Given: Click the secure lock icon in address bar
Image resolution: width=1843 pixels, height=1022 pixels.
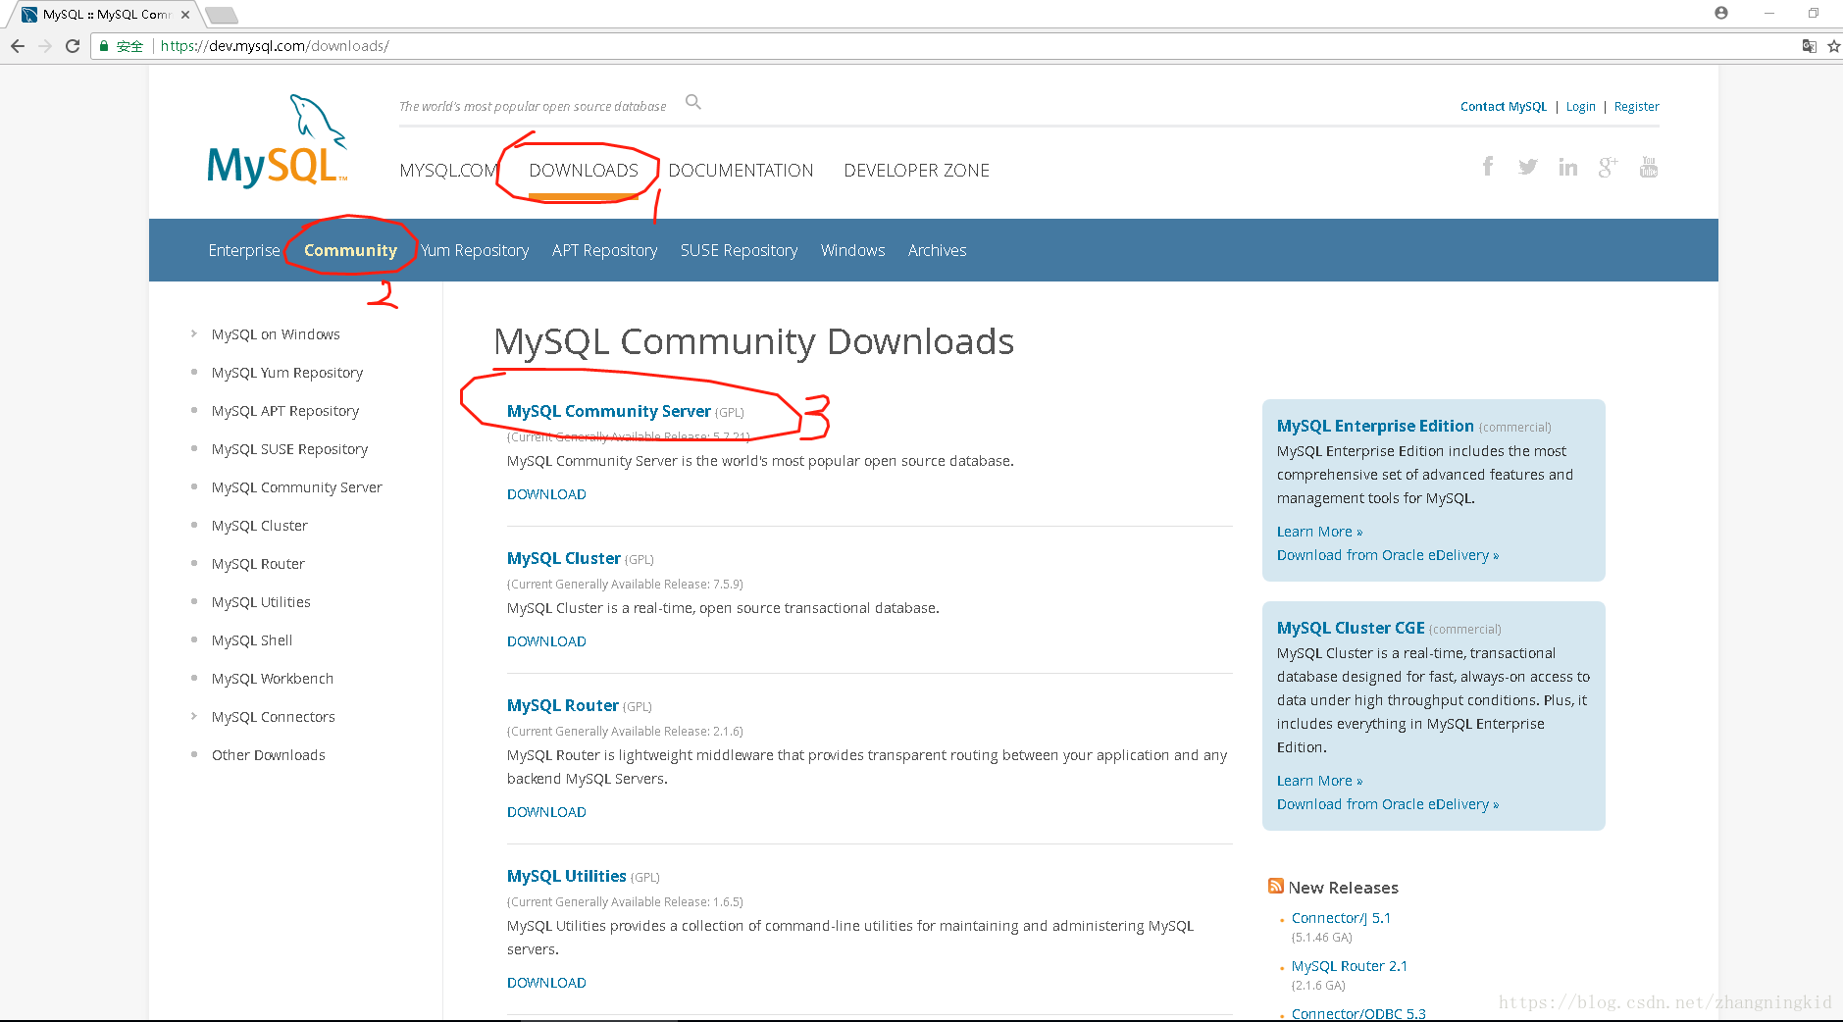Looking at the screenshot, I should pos(104,46).
